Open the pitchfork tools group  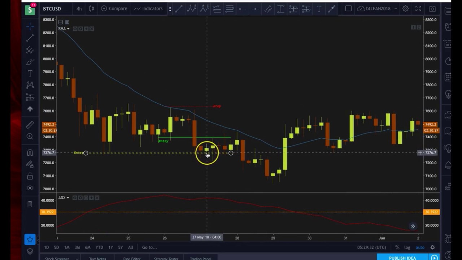pyautogui.click(x=30, y=50)
